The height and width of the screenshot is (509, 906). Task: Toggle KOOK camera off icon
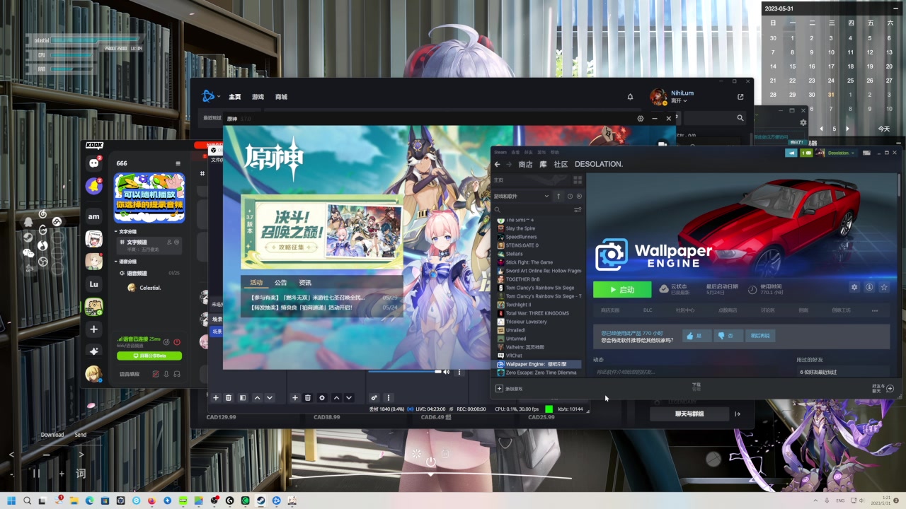156,374
